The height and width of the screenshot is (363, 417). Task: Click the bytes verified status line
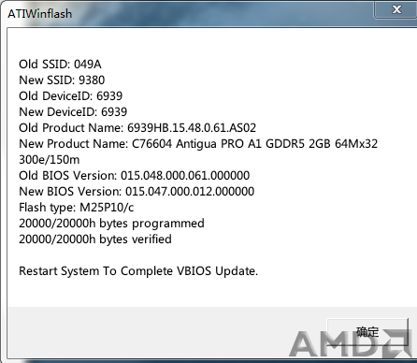coord(95,240)
